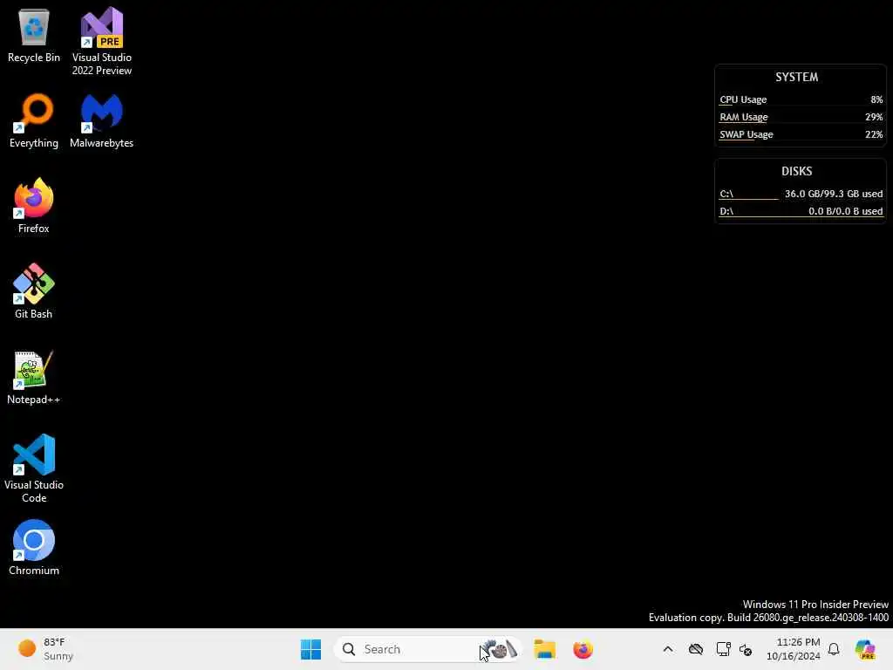Select the Chromium desktop shortcut

[34, 548]
